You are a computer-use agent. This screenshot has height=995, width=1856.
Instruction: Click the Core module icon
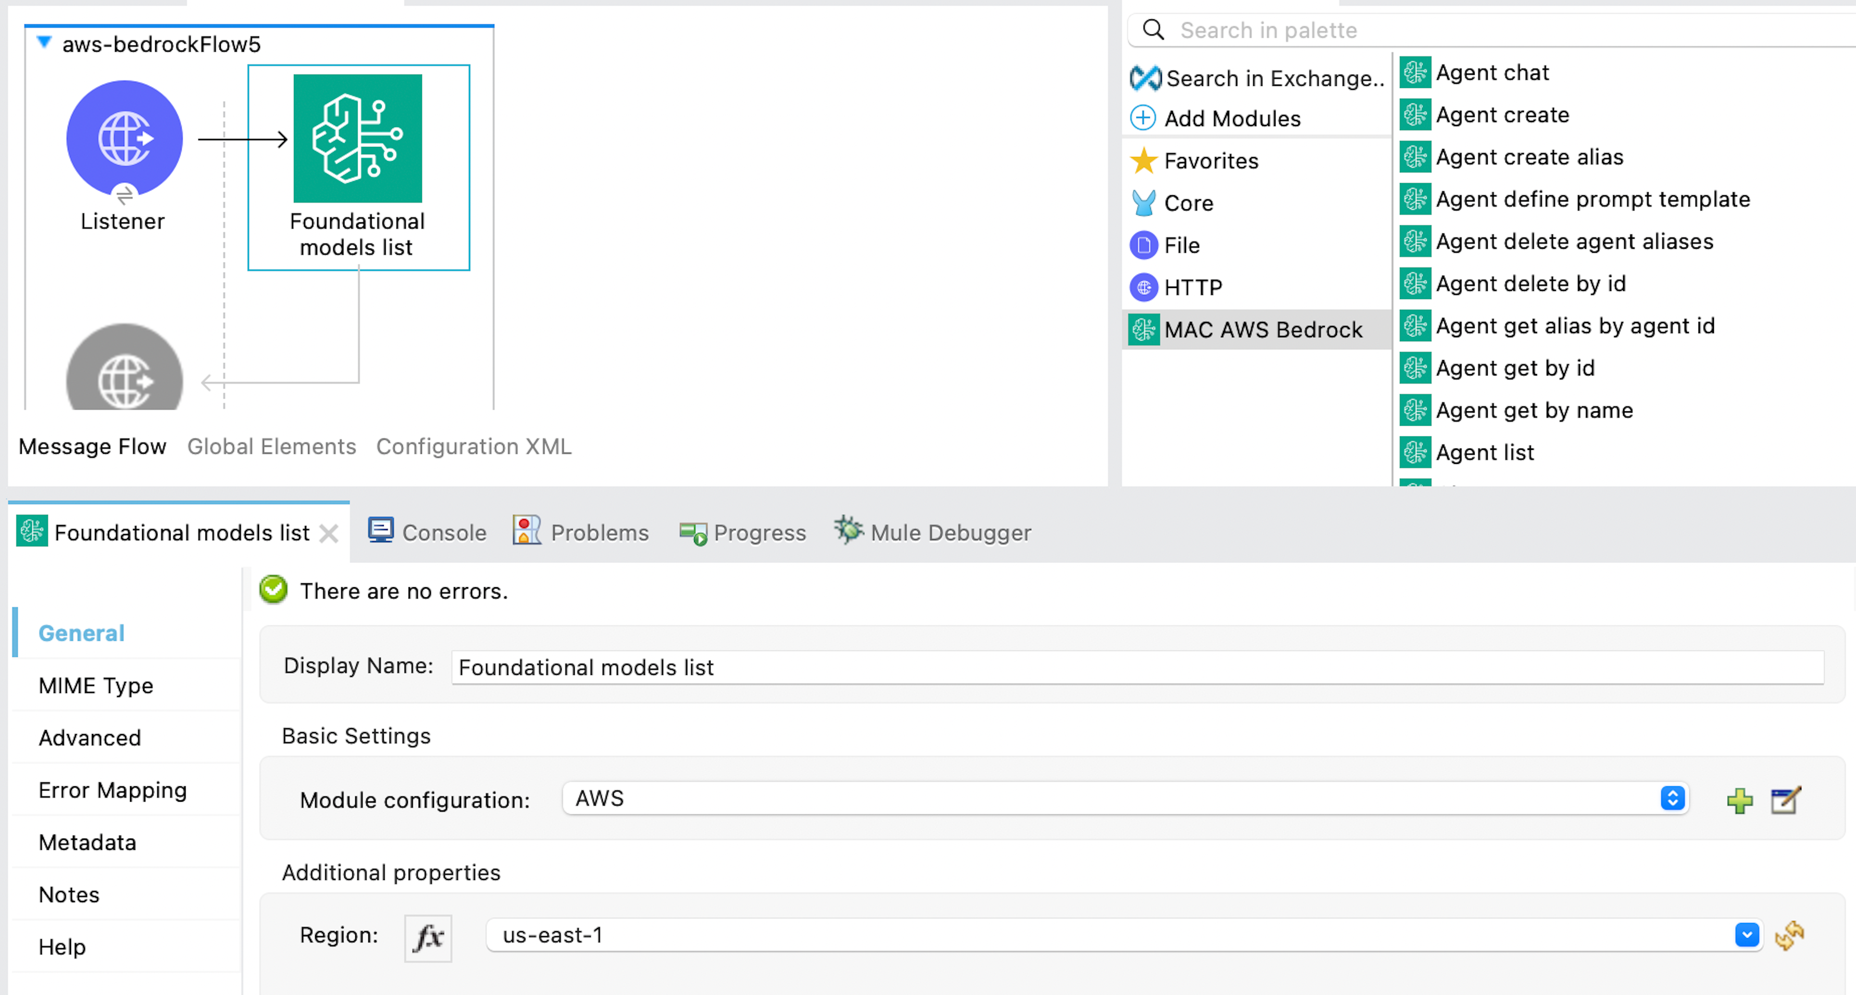pyautogui.click(x=1144, y=203)
